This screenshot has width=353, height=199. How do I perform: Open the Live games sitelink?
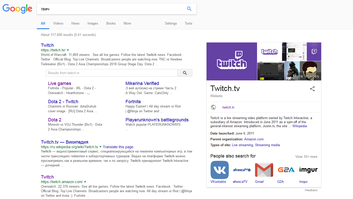(60, 83)
